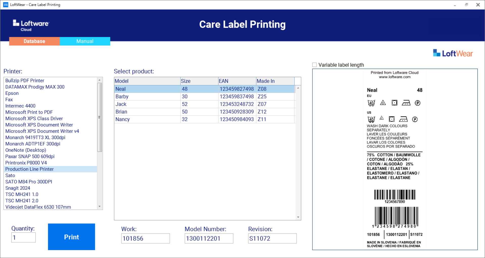Click the blue Print button
Image resolution: width=485 pixels, height=258 pixels.
point(71,237)
